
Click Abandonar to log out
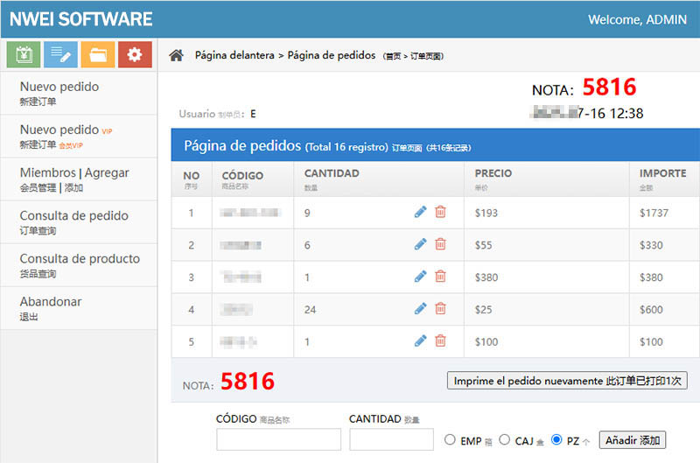pyautogui.click(x=51, y=307)
